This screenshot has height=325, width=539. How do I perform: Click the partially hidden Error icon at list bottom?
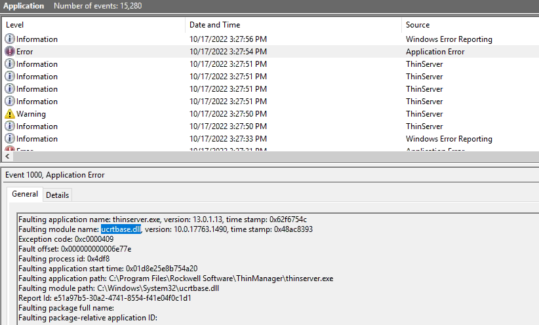10,150
